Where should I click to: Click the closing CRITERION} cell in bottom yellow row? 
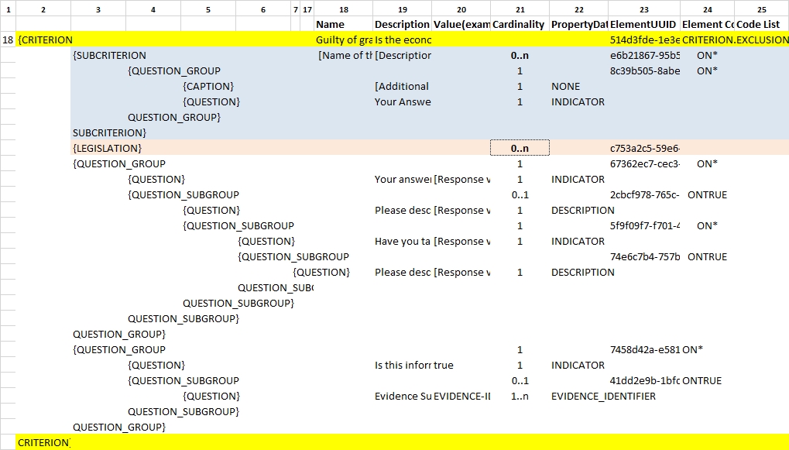43,442
